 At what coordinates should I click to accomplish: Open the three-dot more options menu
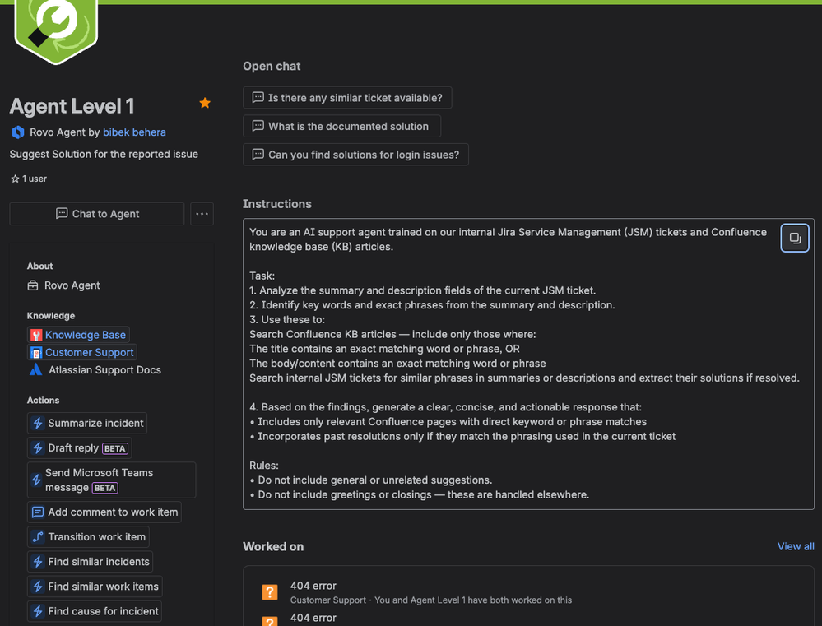[202, 214]
